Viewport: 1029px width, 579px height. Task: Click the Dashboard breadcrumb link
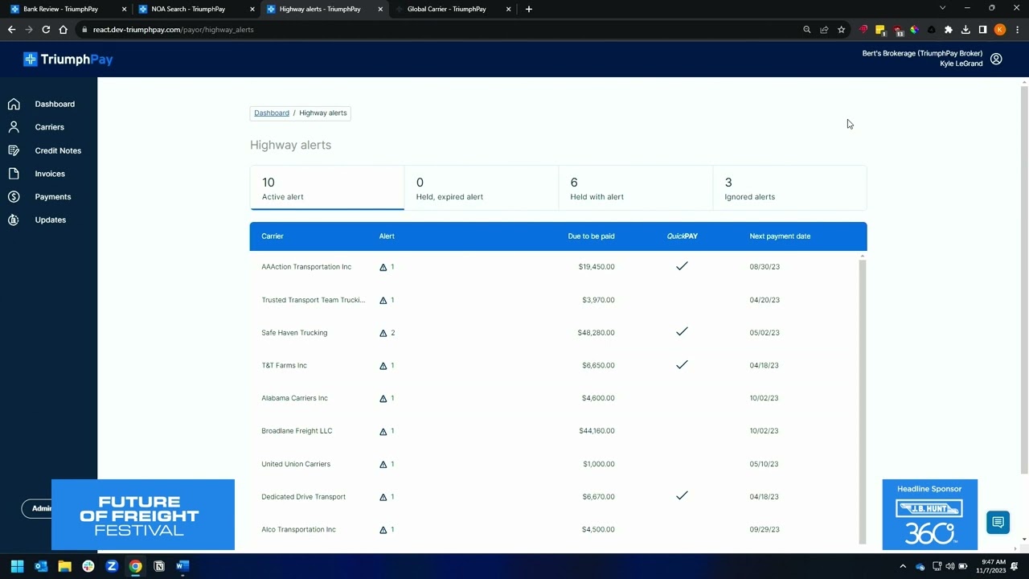(x=272, y=113)
